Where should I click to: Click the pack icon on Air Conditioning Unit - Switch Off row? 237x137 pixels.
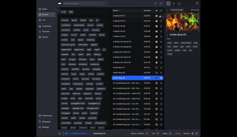pos(156,93)
